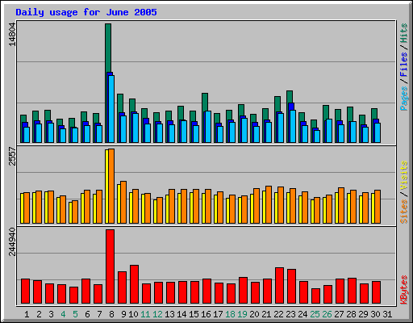The image size is (413, 323).
Task: Select day 23 on the x-axis
Action: pyautogui.click(x=290, y=314)
